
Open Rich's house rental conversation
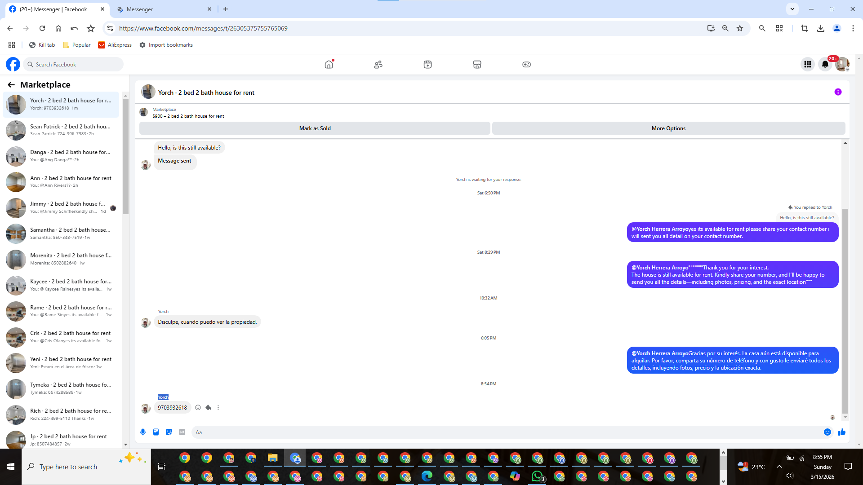click(61, 414)
